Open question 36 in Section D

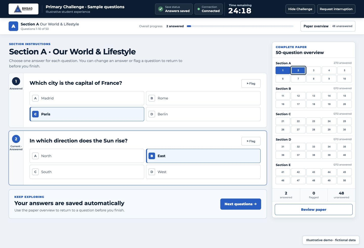coord(283,155)
